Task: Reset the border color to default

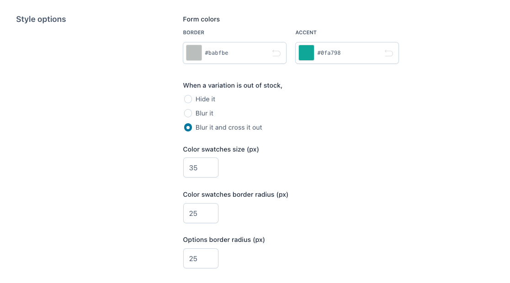Action: (276, 53)
